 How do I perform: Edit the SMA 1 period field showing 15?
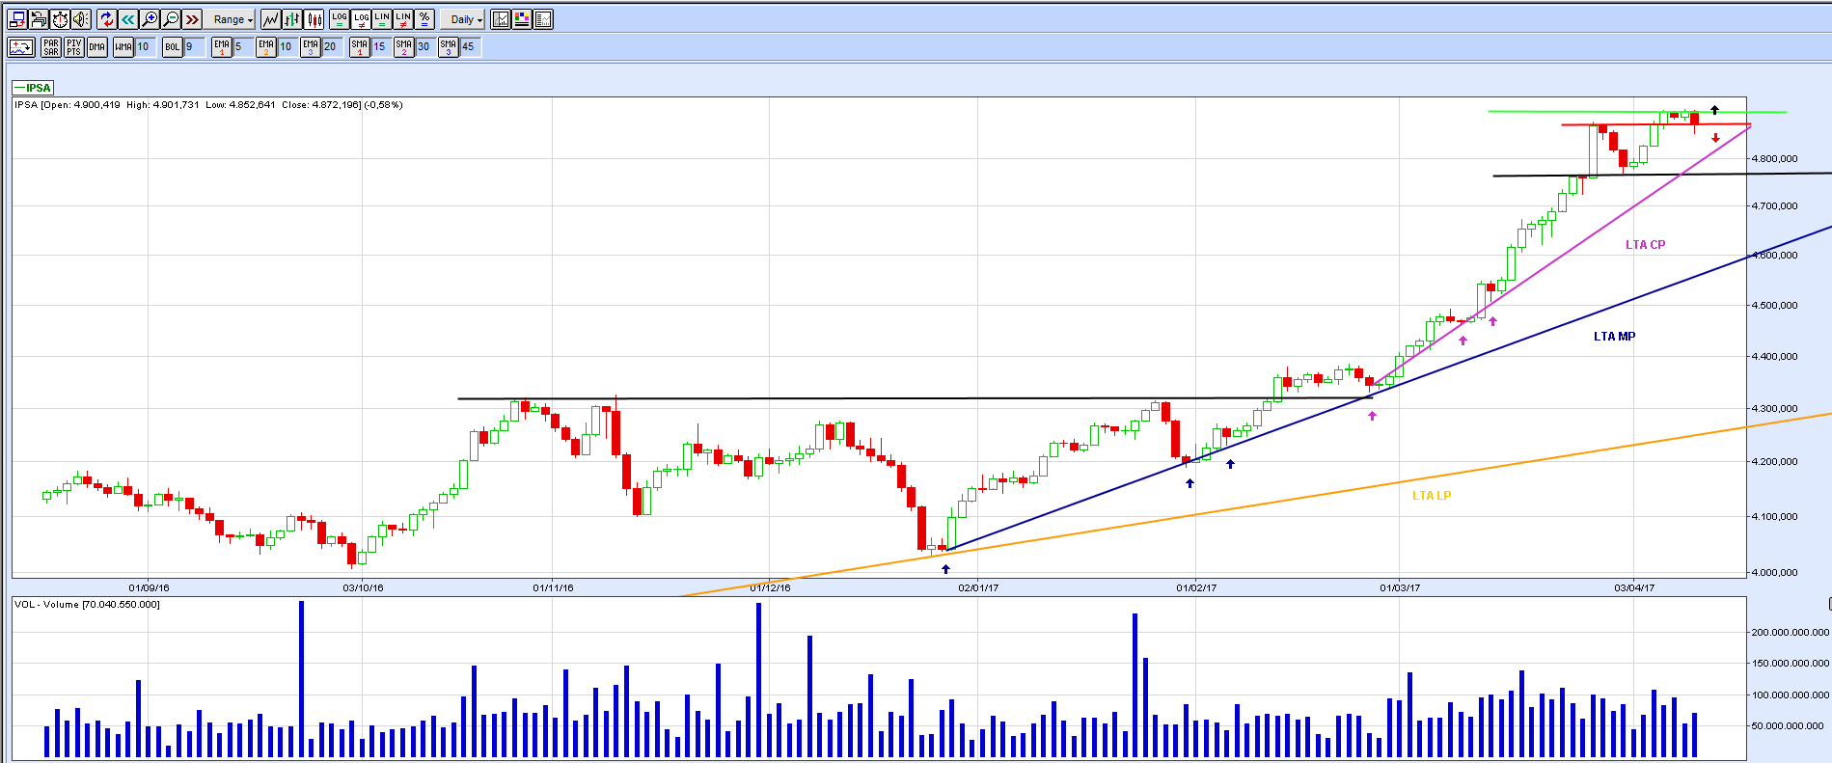point(381,47)
